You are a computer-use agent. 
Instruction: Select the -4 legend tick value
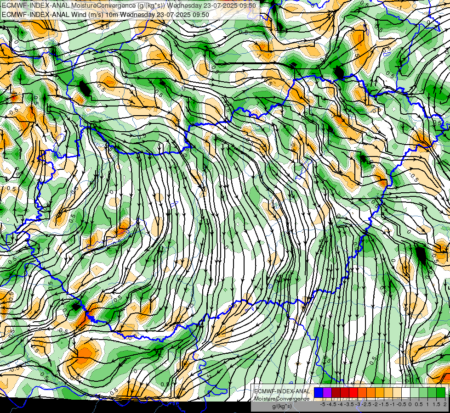click(x=341, y=404)
